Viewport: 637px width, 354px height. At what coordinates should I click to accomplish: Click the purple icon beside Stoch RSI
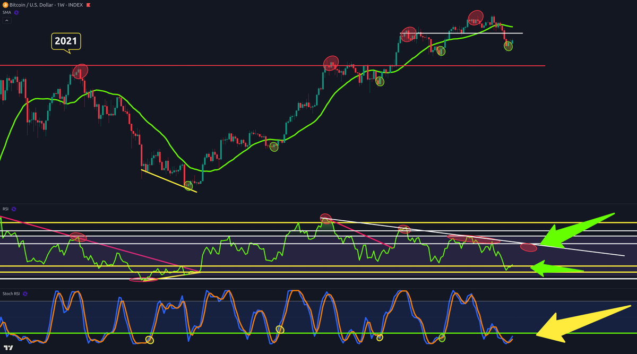25,293
